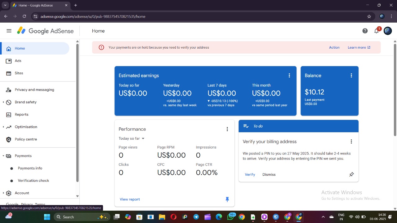Click the red alert icon in payment banner
Screen dimensions: 397x223
point(101,47)
